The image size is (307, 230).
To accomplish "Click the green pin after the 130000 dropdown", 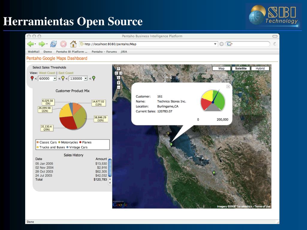I will coord(94,78).
